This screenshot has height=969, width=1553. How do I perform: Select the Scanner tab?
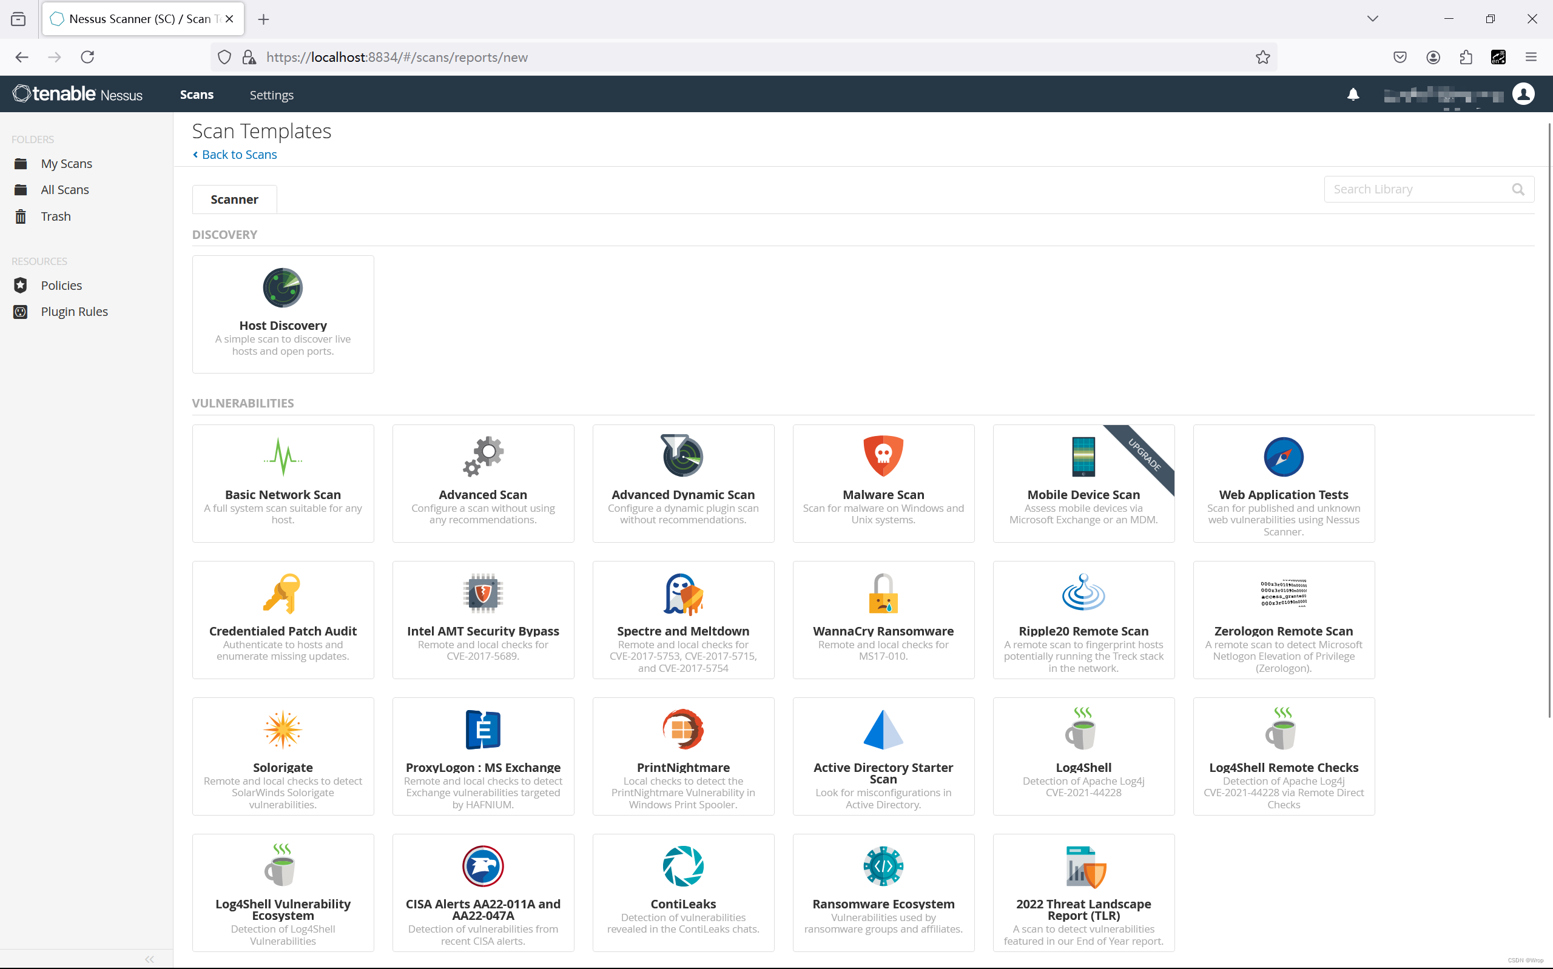point(234,199)
